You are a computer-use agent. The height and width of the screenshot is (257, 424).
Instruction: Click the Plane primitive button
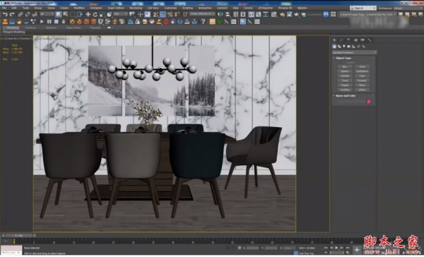point(362,85)
